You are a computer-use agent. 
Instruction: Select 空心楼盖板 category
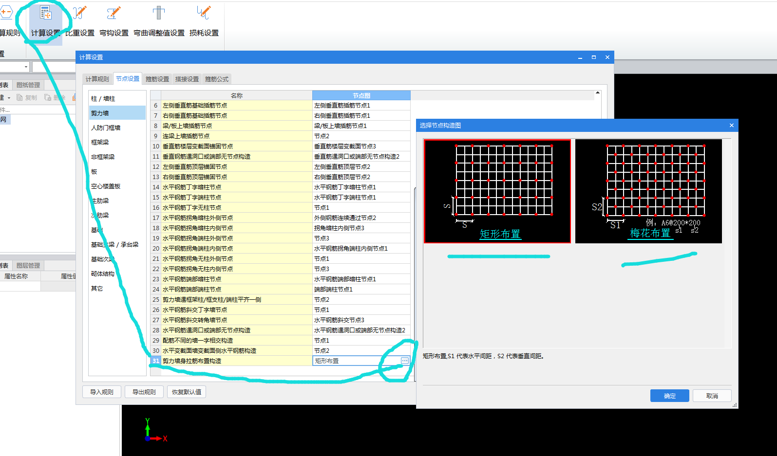[x=117, y=186]
